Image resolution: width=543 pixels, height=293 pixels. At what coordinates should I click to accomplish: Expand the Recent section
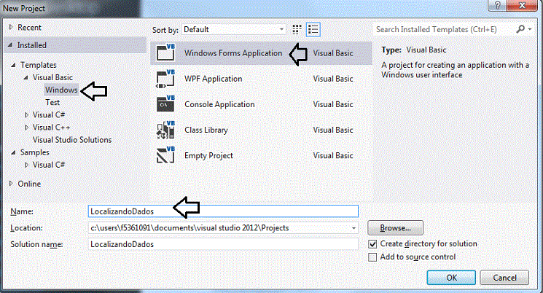pyautogui.click(x=11, y=27)
